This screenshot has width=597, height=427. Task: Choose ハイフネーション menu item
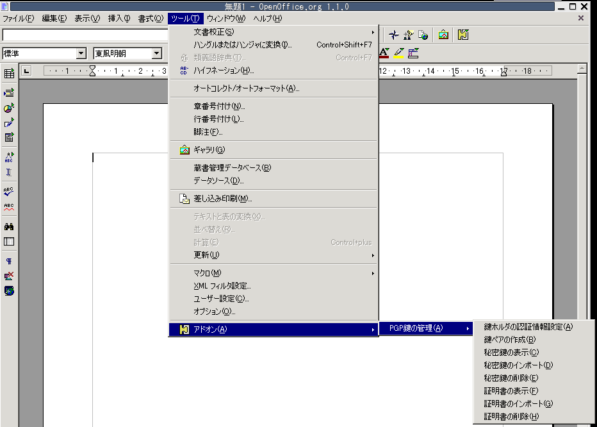(274, 71)
